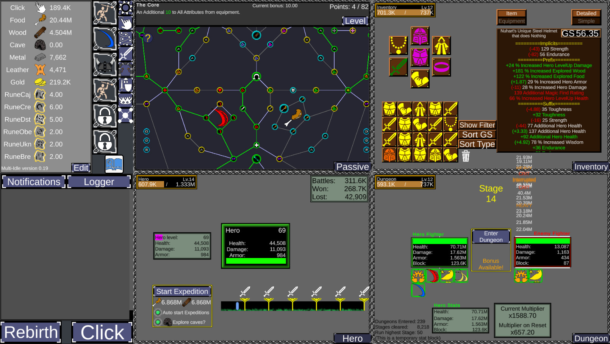Click the question mark help icon on the passive map
610x344 pixels.
pyautogui.click(x=147, y=38)
